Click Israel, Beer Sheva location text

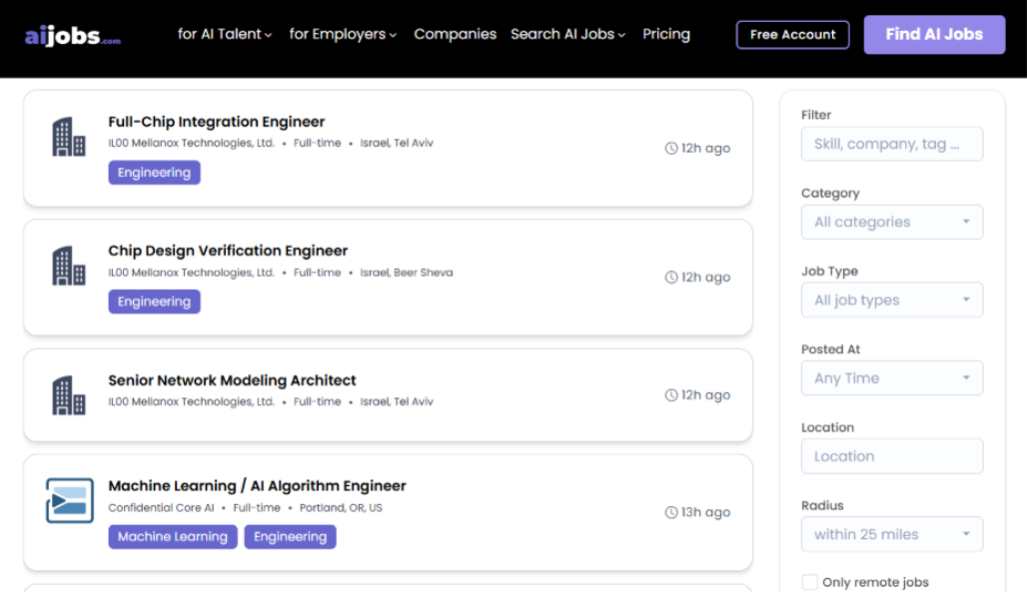pyautogui.click(x=406, y=273)
